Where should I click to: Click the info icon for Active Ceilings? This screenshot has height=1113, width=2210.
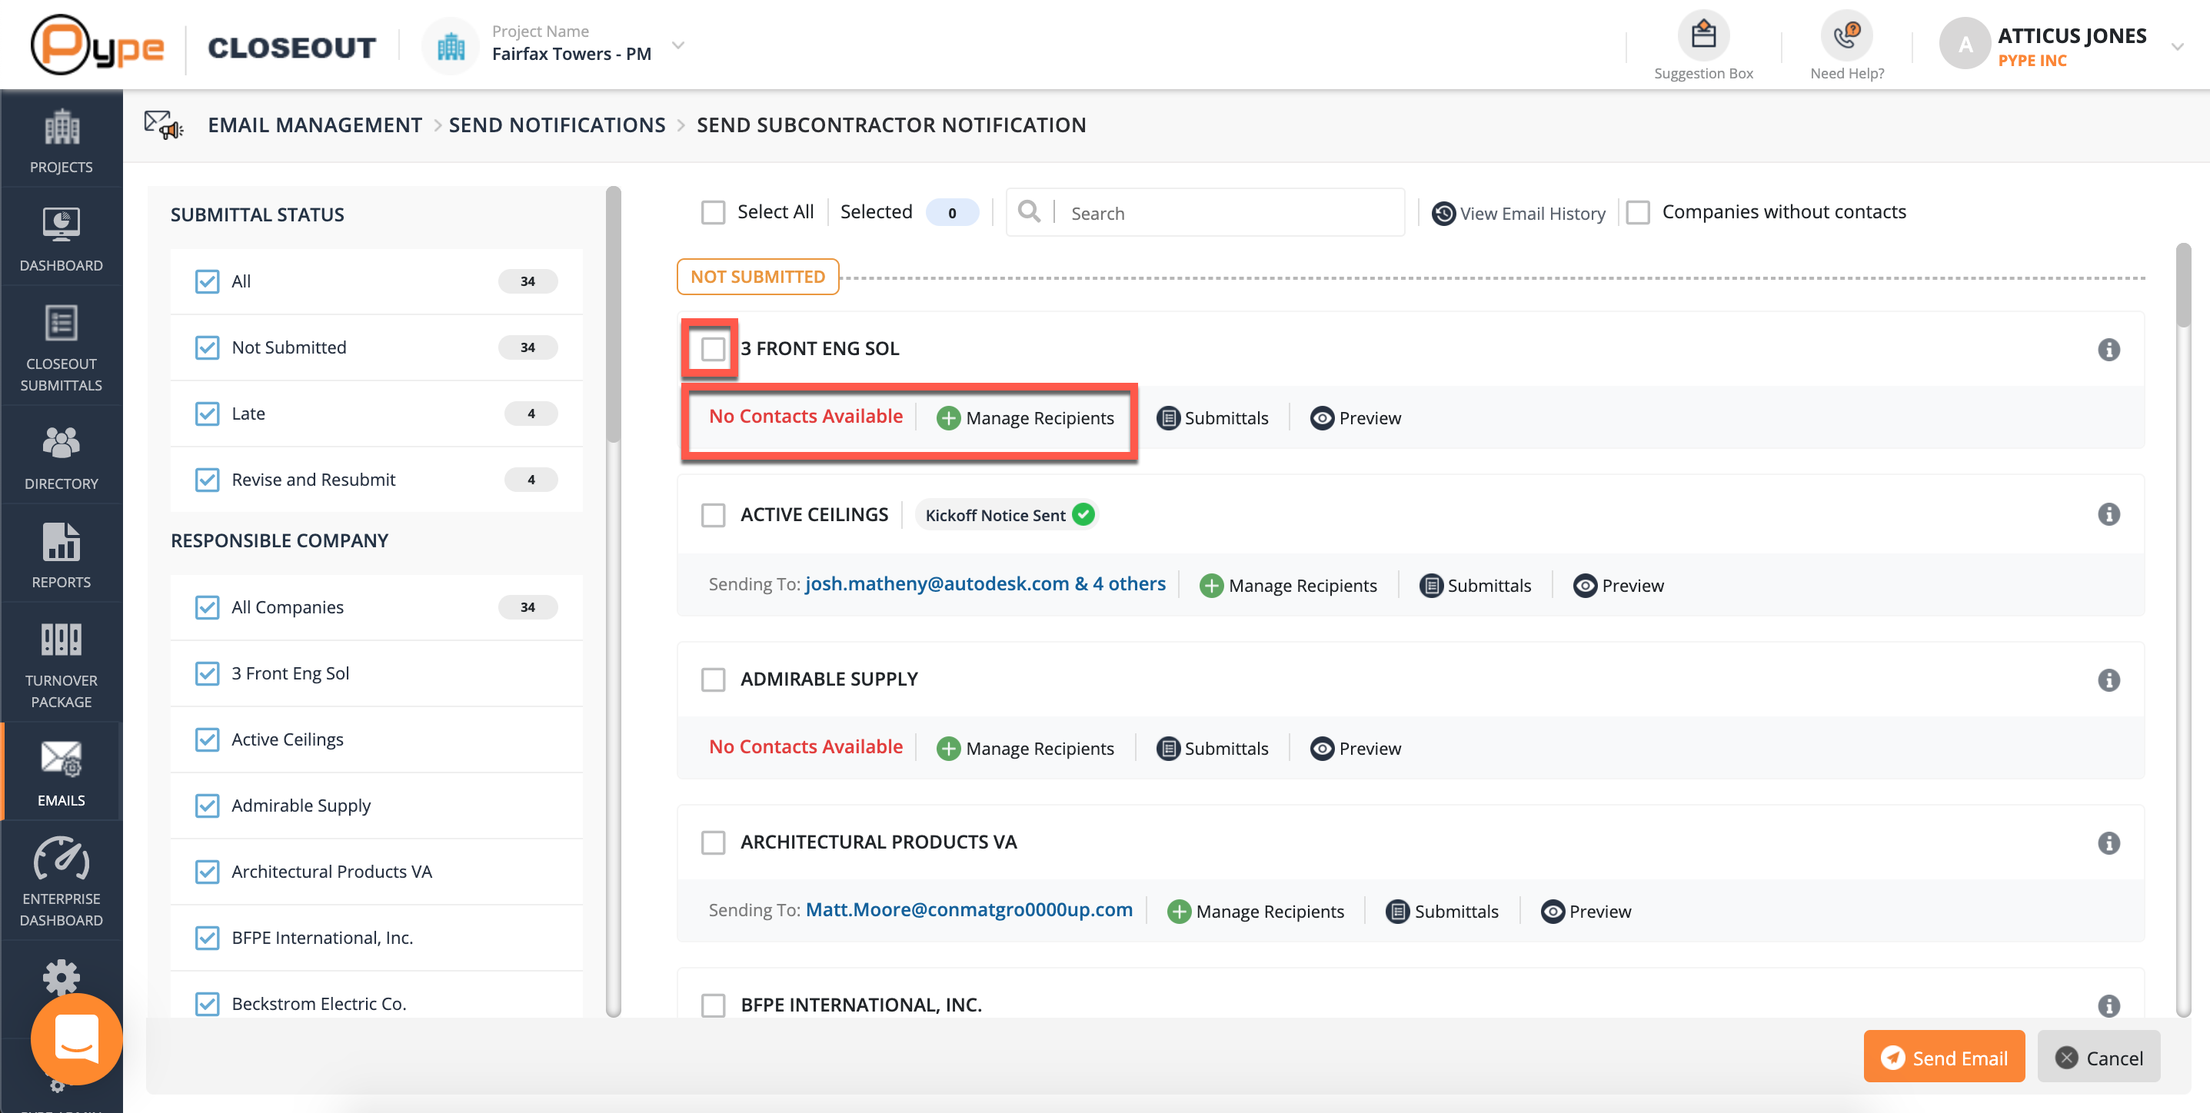point(2108,514)
